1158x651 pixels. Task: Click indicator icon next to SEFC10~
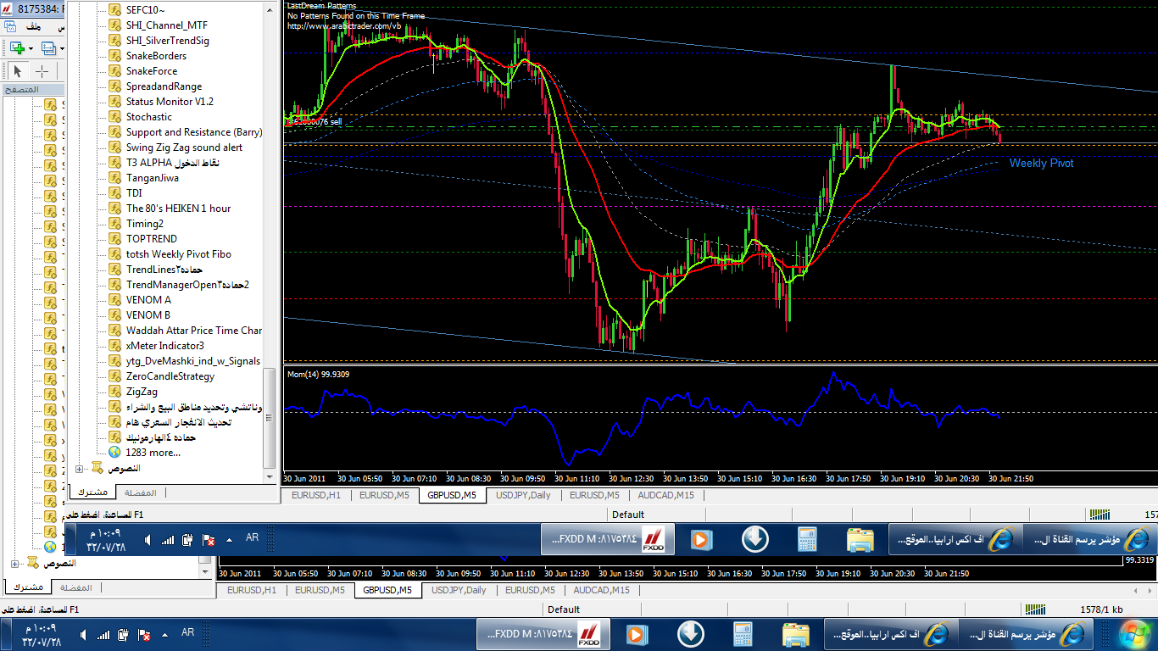pos(114,10)
